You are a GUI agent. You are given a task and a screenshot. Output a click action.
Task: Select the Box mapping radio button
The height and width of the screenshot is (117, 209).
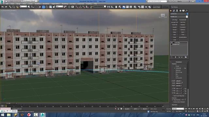click(x=174, y=74)
